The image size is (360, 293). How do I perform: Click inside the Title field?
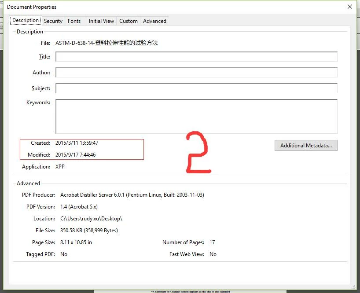(x=196, y=57)
